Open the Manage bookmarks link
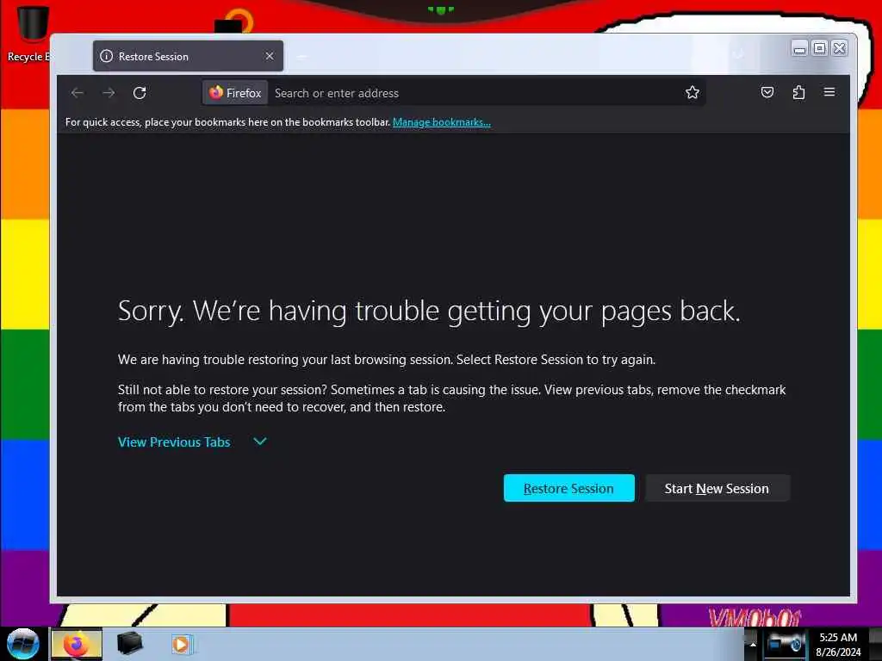The width and height of the screenshot is (882, 661). click(x=442, y=122)
